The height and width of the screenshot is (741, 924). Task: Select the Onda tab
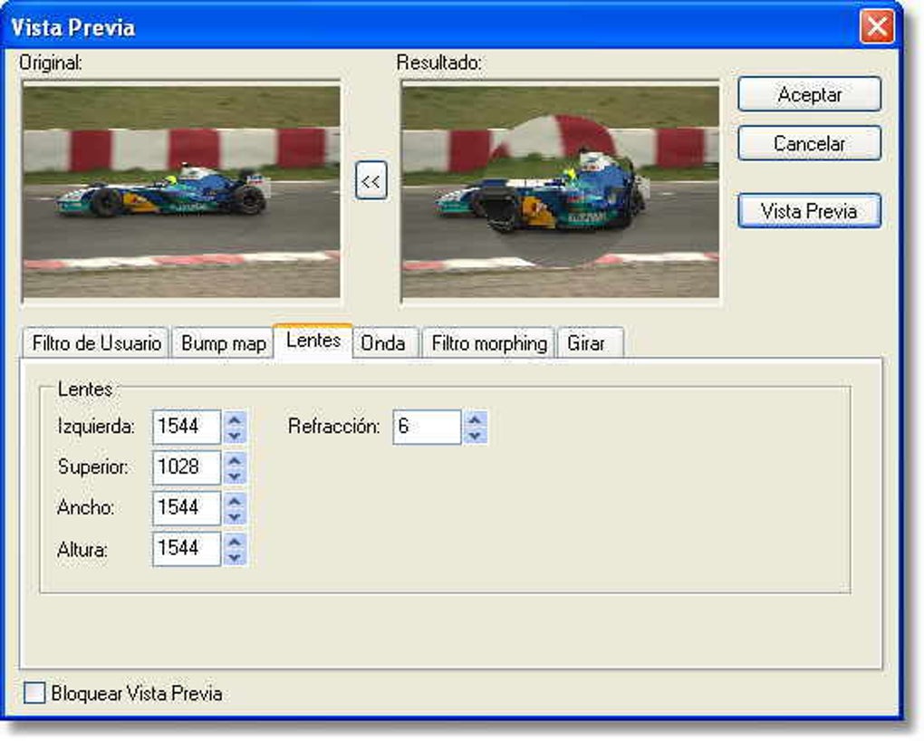pyautogui.click(x=383, y=344)
